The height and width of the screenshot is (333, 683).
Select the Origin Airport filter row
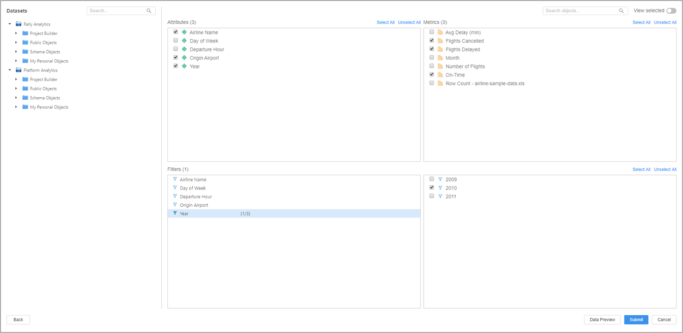click(194, 205)
